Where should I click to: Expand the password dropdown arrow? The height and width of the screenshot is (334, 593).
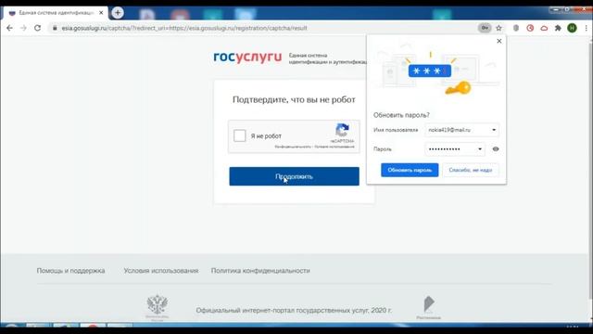click(x=480, y=149)
